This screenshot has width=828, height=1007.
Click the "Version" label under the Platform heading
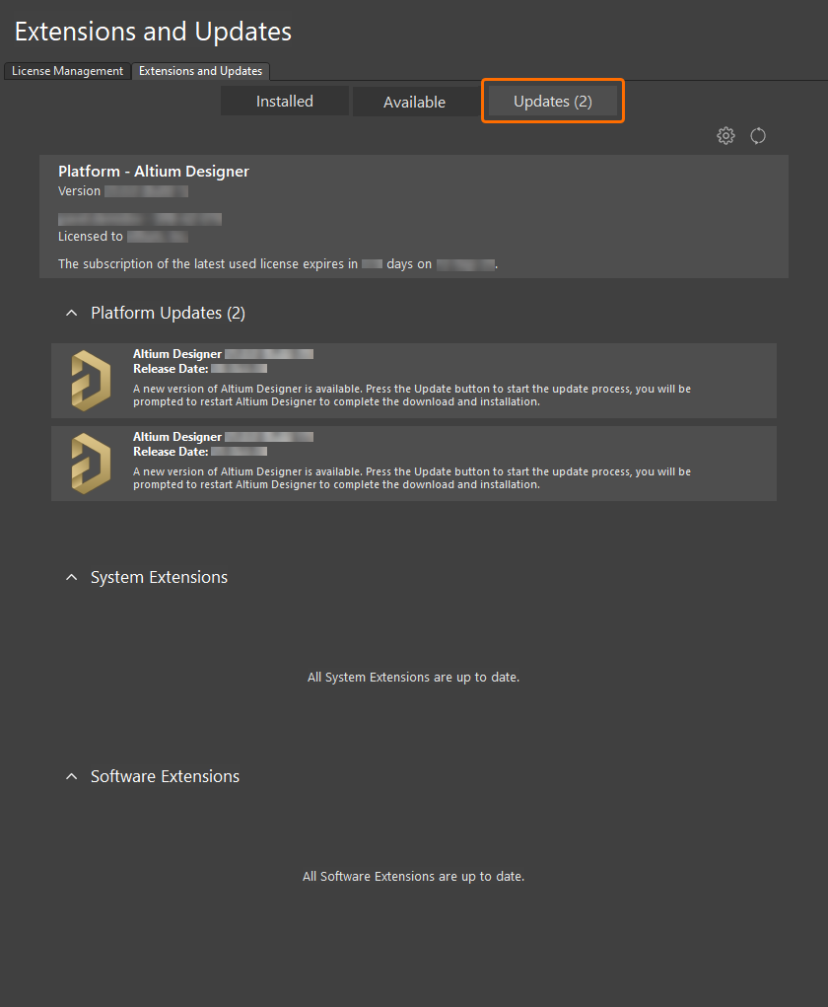click(79, 190)
